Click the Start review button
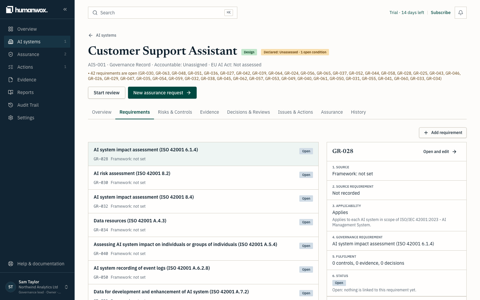The image size is (480, 300). [107, 93]
